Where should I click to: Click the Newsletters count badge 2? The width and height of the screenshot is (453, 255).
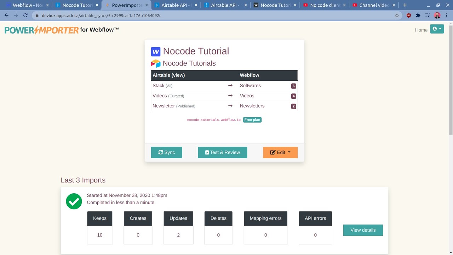[x=293, y=106]
